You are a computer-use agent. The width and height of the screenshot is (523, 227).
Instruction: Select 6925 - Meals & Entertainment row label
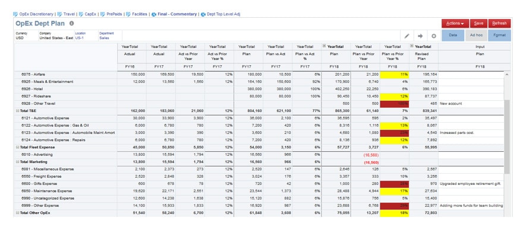coord(48,82)
